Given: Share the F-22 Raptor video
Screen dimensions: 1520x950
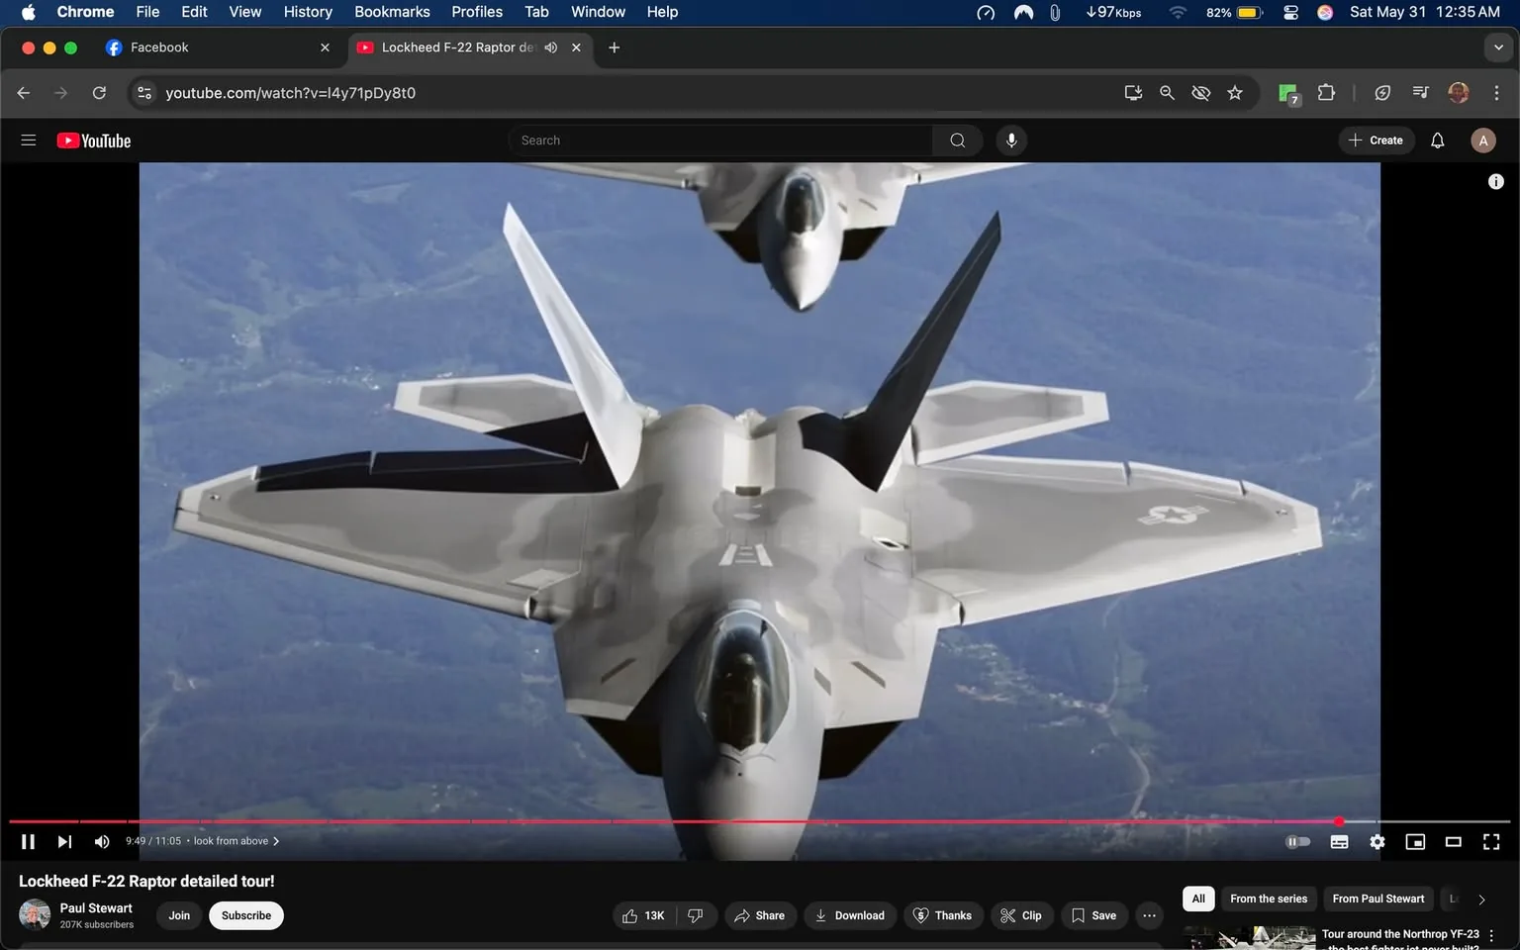Looking at the screenshot, I should point(760,915).
